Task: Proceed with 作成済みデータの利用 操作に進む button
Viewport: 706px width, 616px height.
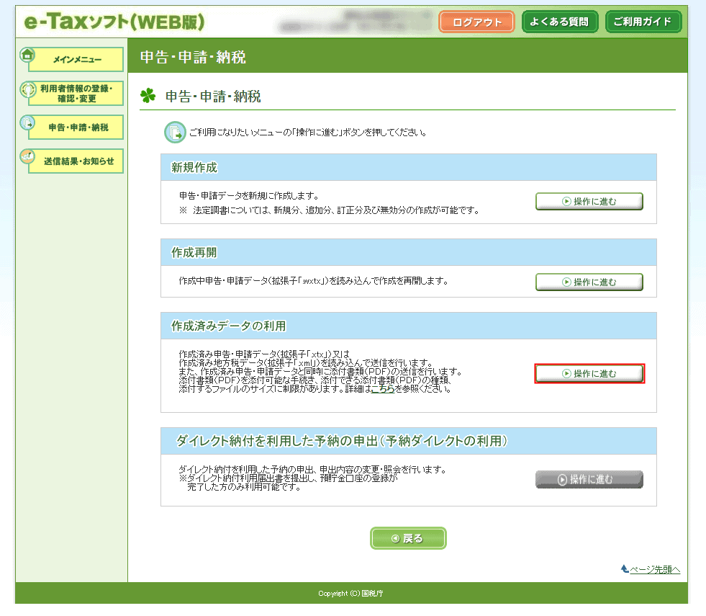Action: click(589, 374)
